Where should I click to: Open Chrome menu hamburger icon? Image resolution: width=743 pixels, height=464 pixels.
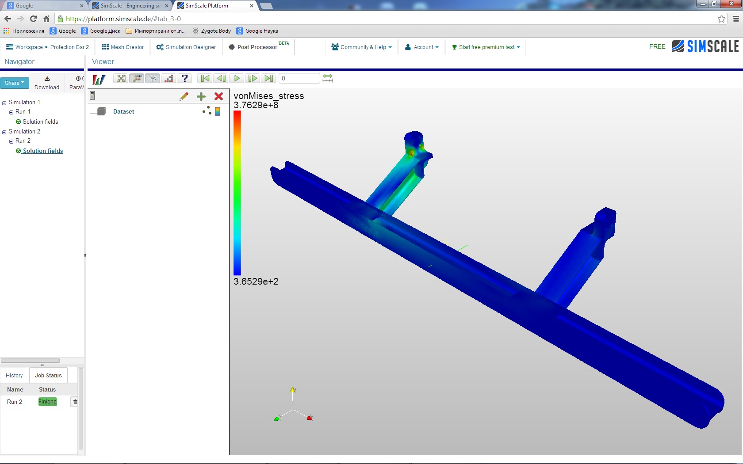pos(736,19)
